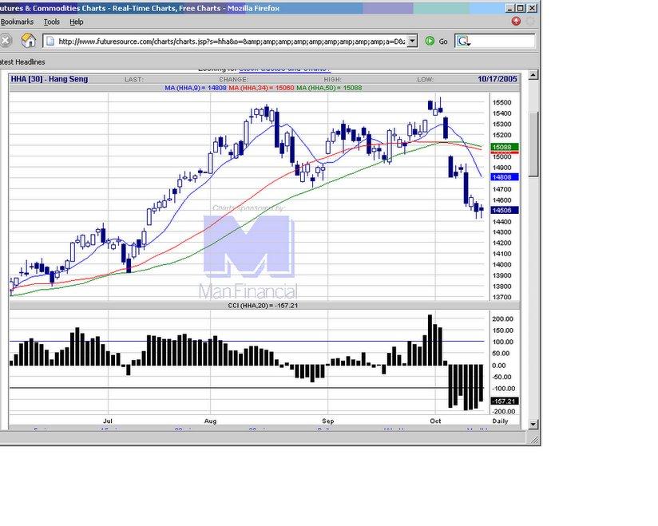Click the blue 14808 price marker
The width and height of the screenshot is (658, 526).
pyautogui.click(x=505, y=177)
